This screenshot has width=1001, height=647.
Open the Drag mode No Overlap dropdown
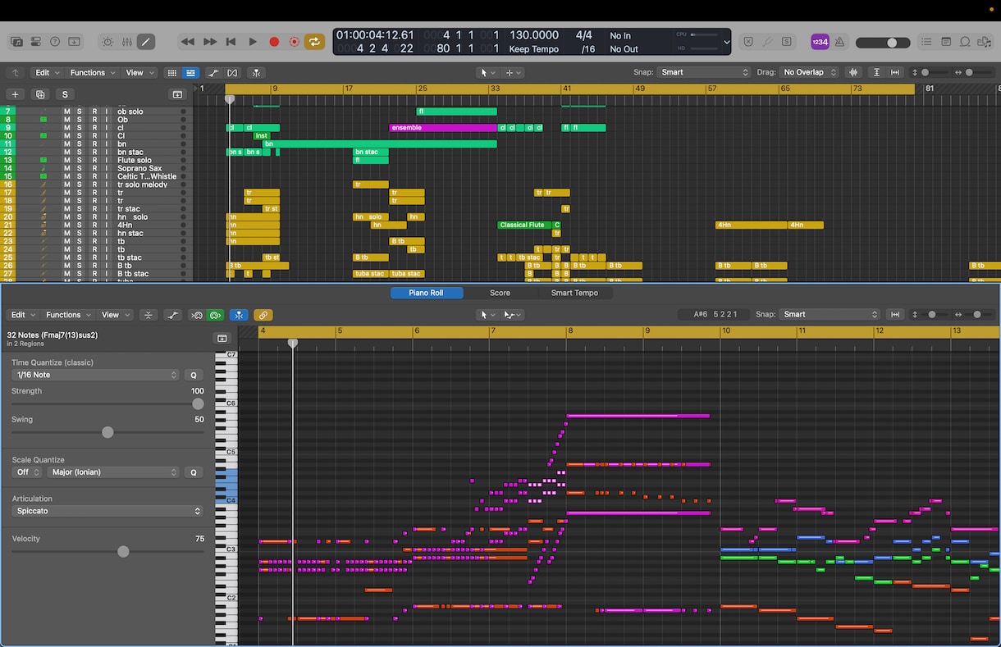point(809,72)
